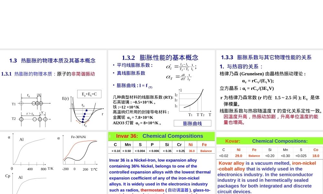Click the < 0.006 cell under P
This screenshot has width=323, height=194.
[x=154, y=151]
